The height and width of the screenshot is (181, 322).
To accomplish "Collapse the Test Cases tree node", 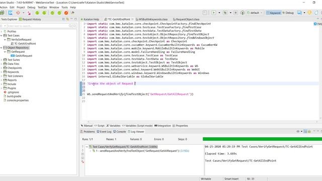I will point(2,36).
